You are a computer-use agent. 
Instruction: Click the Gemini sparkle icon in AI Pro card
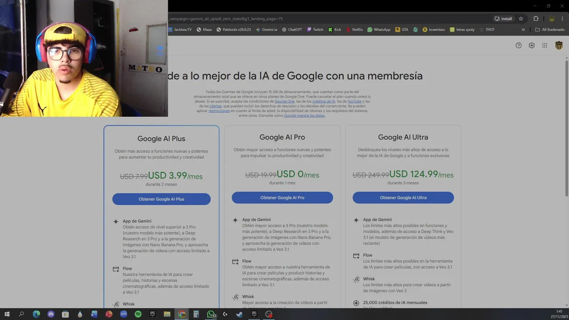point(235,220)
